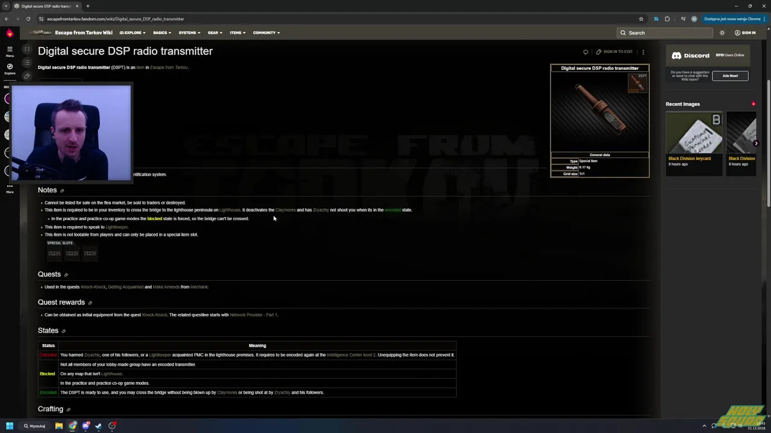
Task: Open the Chrome profile avatar
Action: click(x=694, y=19)
